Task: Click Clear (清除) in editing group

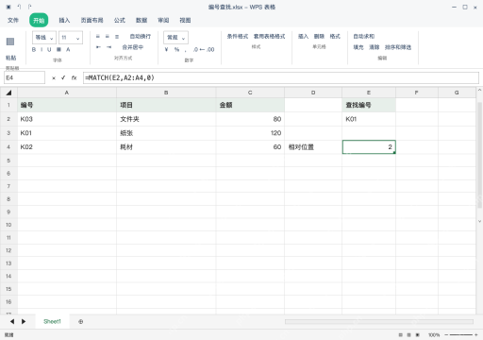Action: (375, 47)
